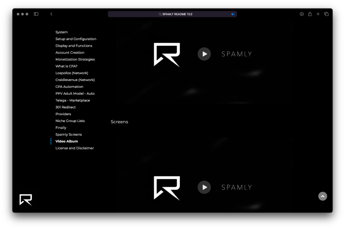This screenshot has height=229, width=345.
Task: Select the active Video Album item
Action: (67, 141)
